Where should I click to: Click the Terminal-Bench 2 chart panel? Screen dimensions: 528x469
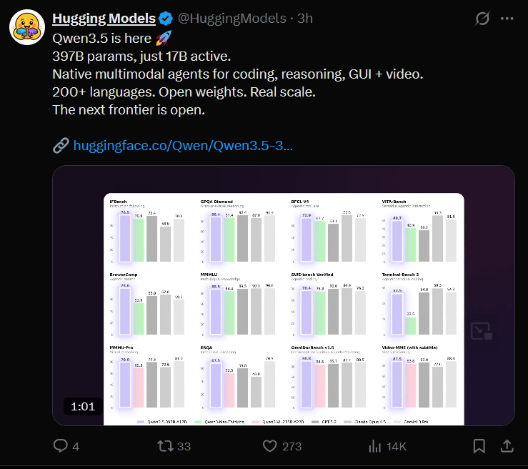[x=420, y=304]
